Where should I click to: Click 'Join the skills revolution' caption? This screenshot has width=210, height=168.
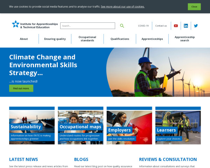point(121,139)
